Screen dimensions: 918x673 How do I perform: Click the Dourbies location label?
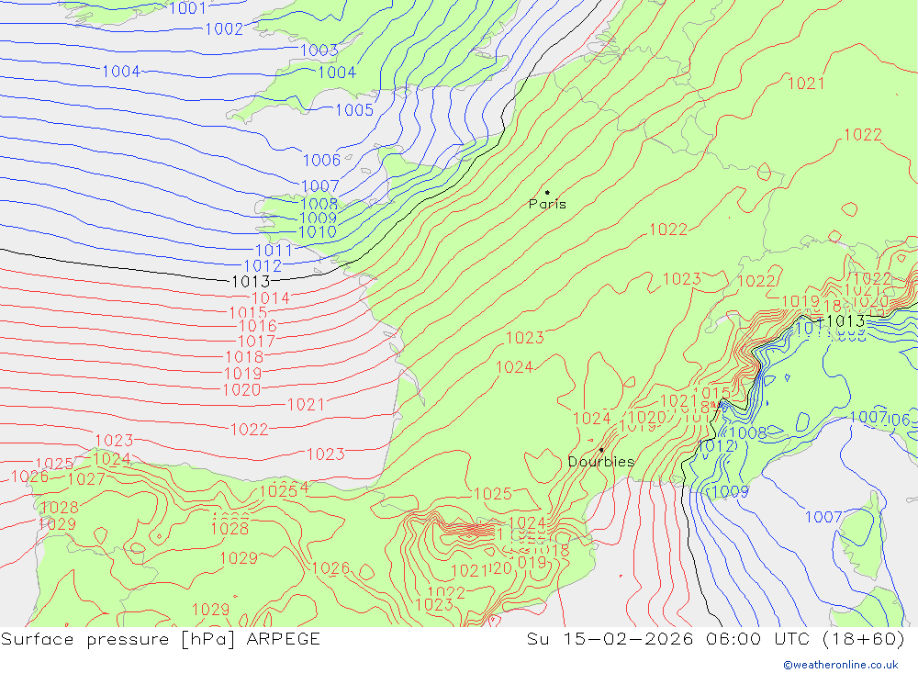pyautogui.click(x=601, y=462)
